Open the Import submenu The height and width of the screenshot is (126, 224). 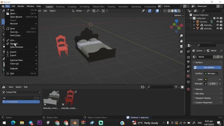pyautogui.click(x=21, y=52)
